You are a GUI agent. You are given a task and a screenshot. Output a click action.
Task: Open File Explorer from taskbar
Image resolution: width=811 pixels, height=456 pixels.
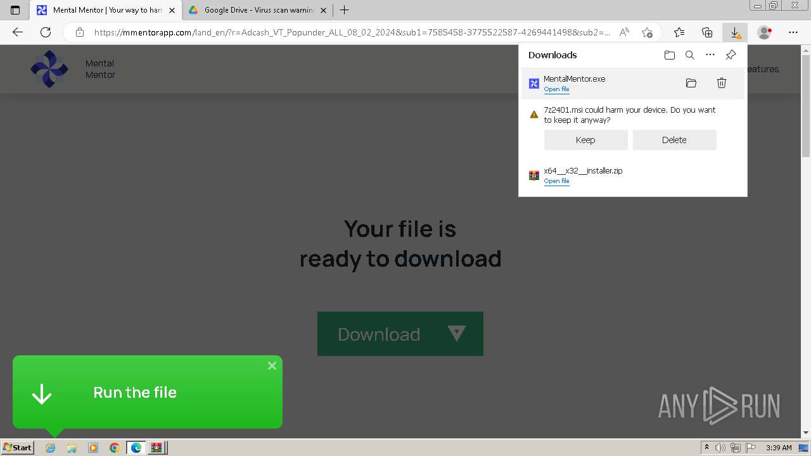(72, 448)
